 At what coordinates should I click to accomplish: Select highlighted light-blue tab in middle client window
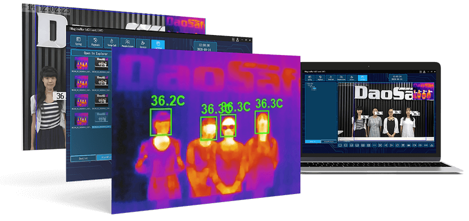(x=158, y=44)
